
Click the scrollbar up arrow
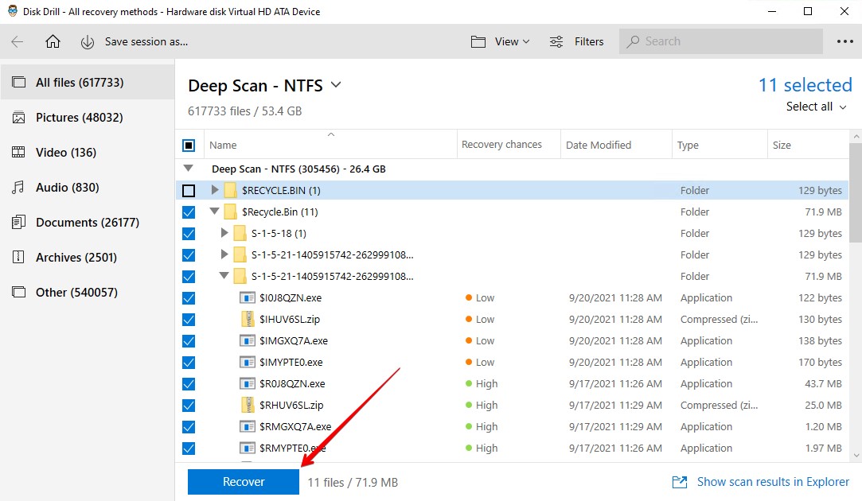(856, 136)
